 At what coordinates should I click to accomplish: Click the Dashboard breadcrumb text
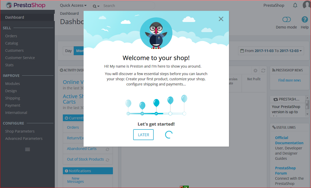(69, 13)
